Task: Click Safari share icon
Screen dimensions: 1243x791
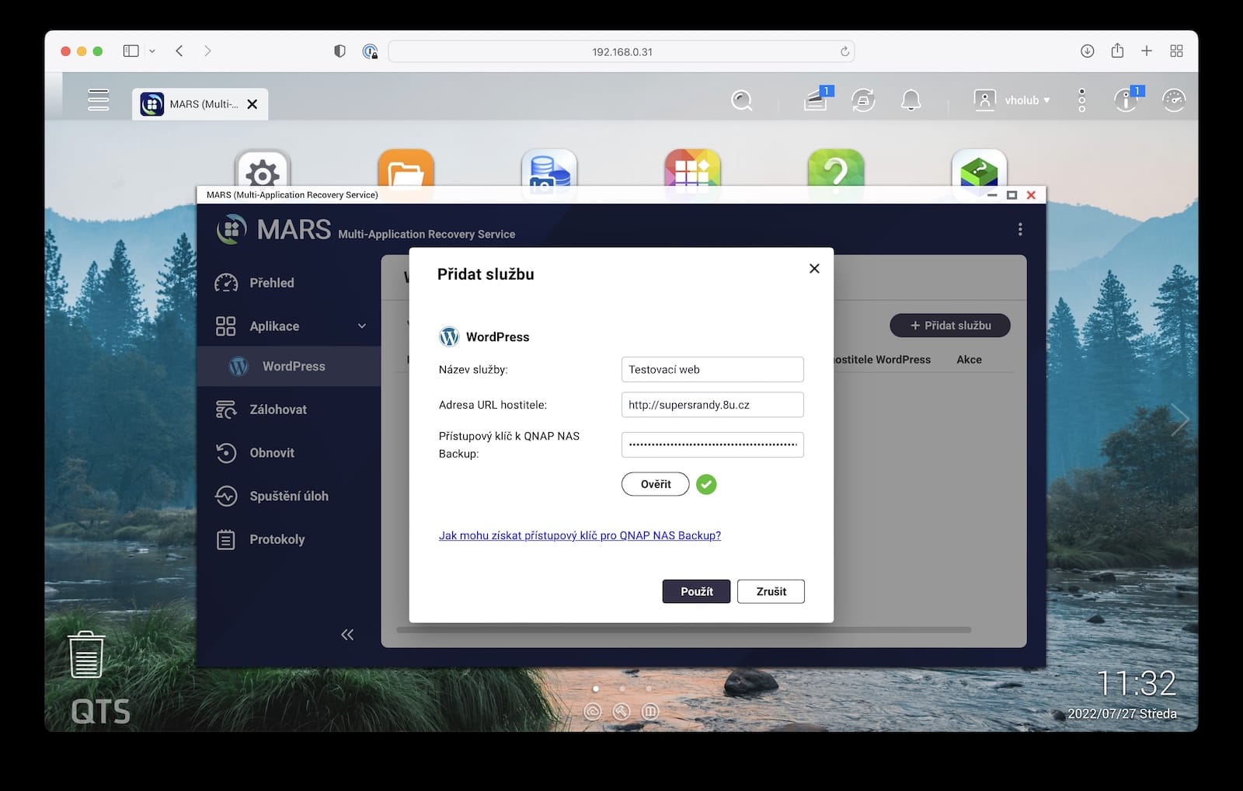Action: point(1117,51)
